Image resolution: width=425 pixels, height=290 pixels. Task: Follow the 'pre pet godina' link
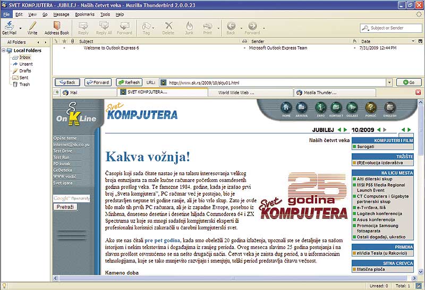click(163, 241)
